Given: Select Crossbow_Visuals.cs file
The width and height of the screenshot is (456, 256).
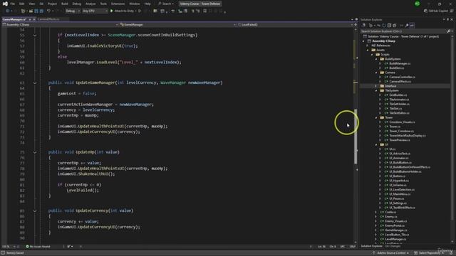Looking at the screenshot, I should pos(402,122).
